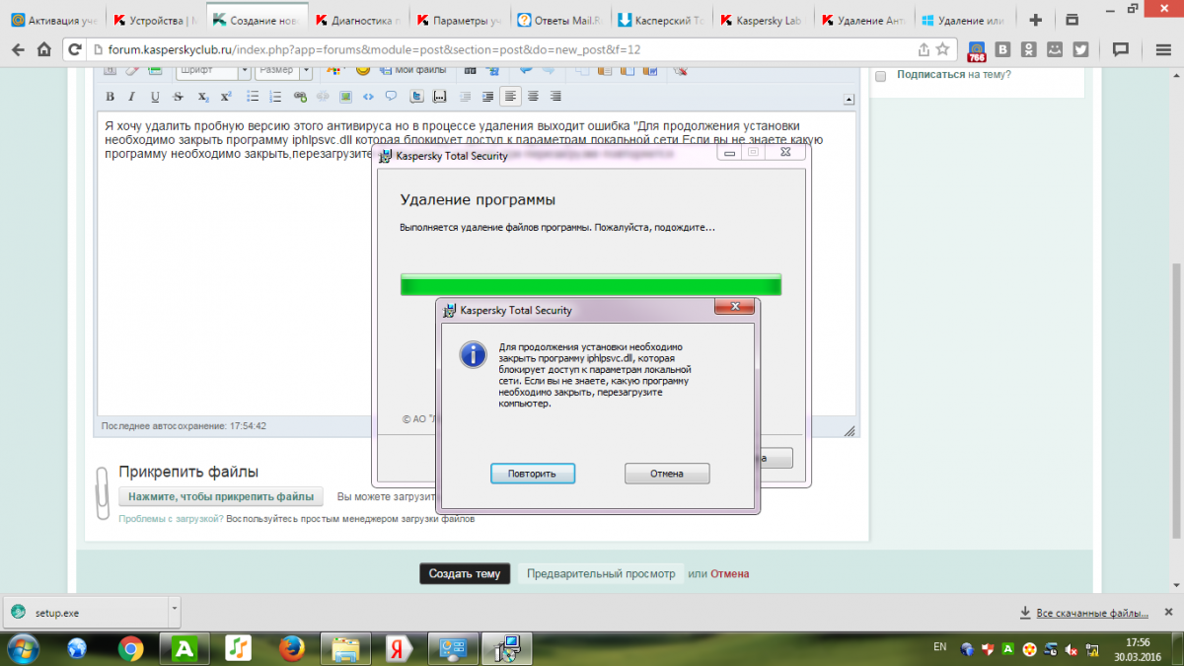Go back to the previous page
This screenshot has width=1184, height=666.
click(16, 49)
